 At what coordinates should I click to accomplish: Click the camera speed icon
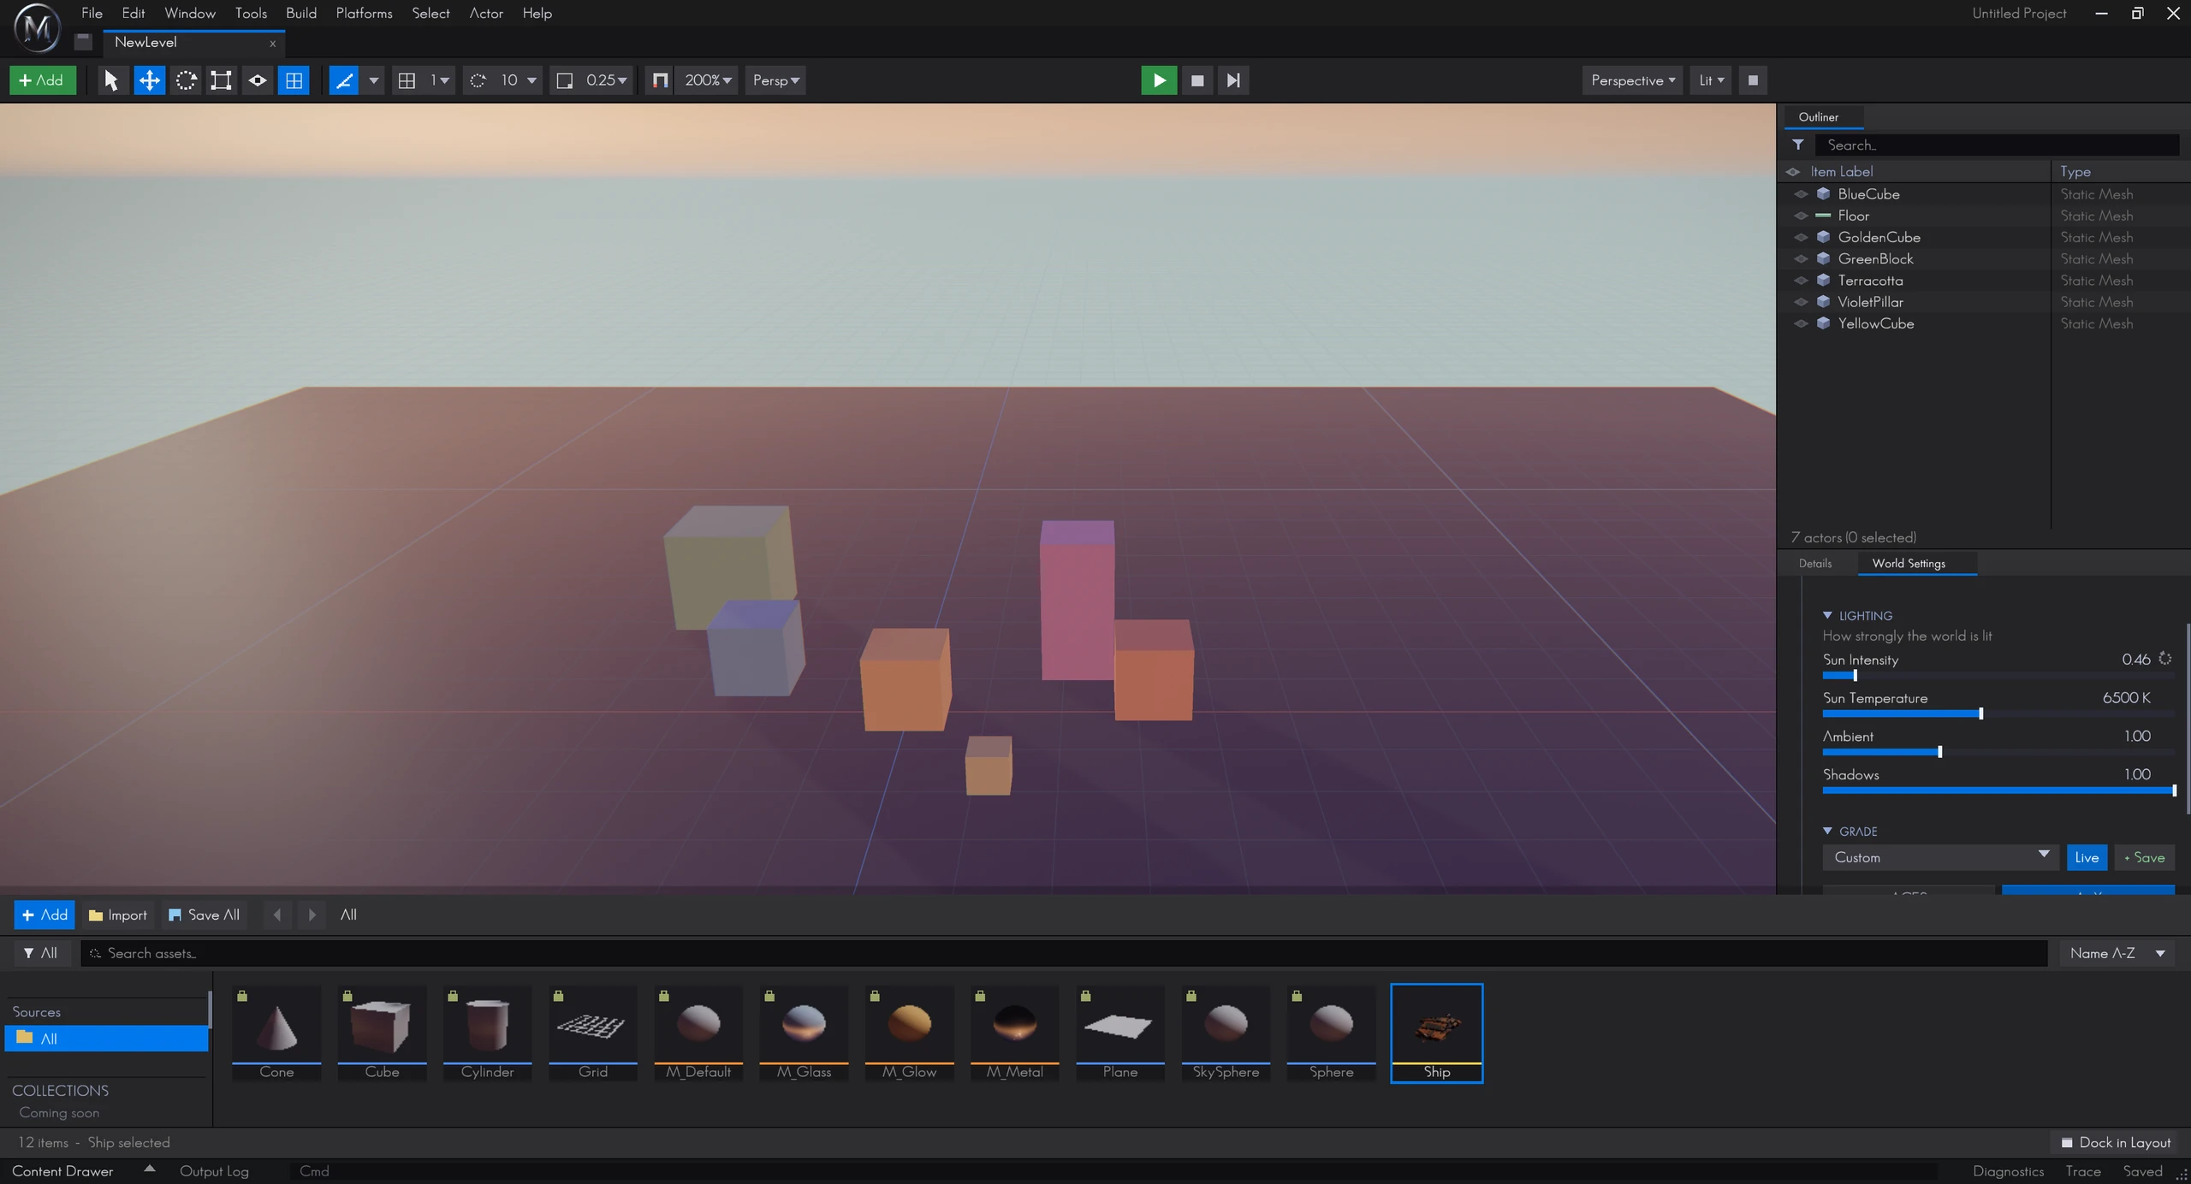660,80
